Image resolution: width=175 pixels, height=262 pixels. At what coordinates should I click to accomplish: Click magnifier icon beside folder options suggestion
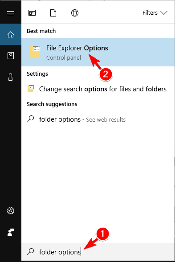(x=30, y=119)
